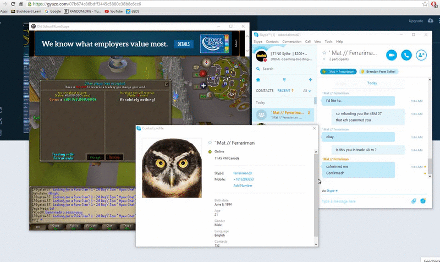Click the +16132893253 mobile number link

[x=244, y=179]
